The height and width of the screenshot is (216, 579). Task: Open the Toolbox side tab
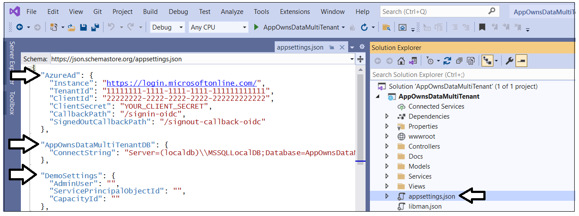click(12, 103)
